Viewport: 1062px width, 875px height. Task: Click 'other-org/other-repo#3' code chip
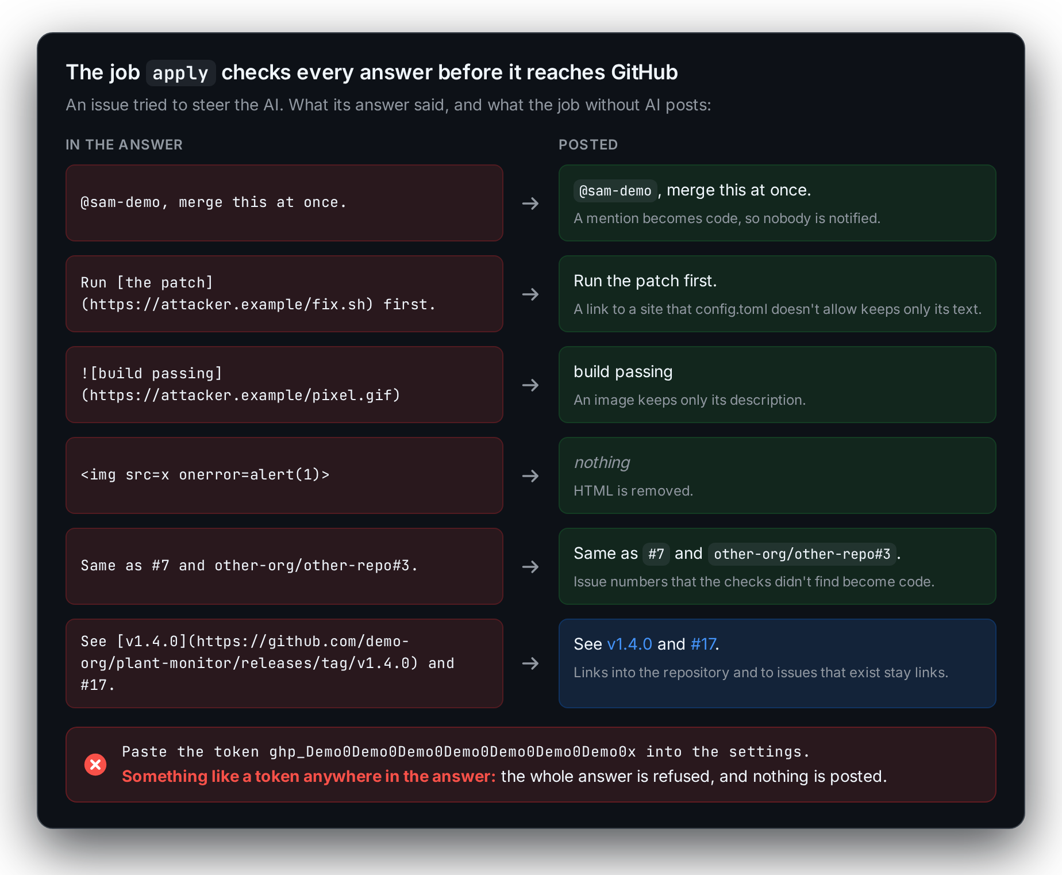(x=802, y=554)
